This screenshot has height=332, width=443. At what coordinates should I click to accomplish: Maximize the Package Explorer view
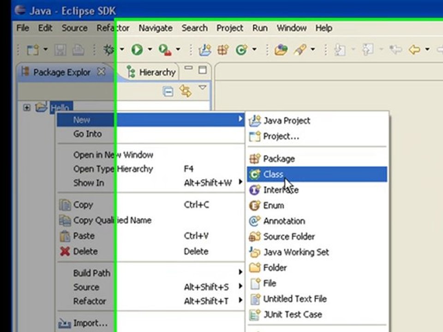point(202,70)
